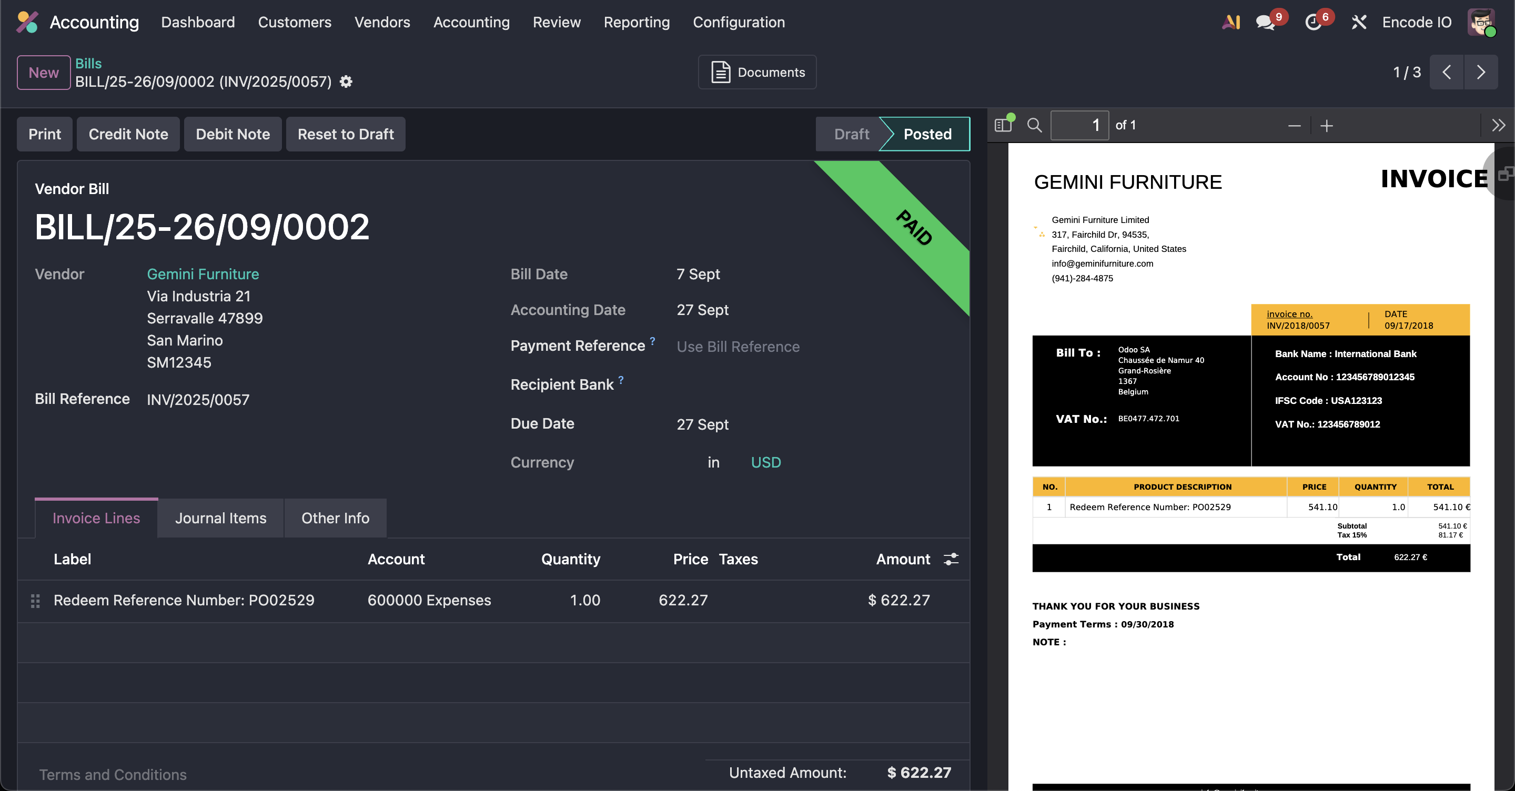This screenshot has height=791, width=1515.
Task: Click the PDF page number field
Action: (1080, 125)
